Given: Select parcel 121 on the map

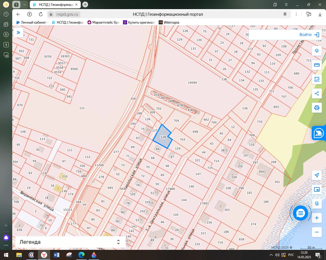Looking at the screenshot, I should click(x=82, y=108).
